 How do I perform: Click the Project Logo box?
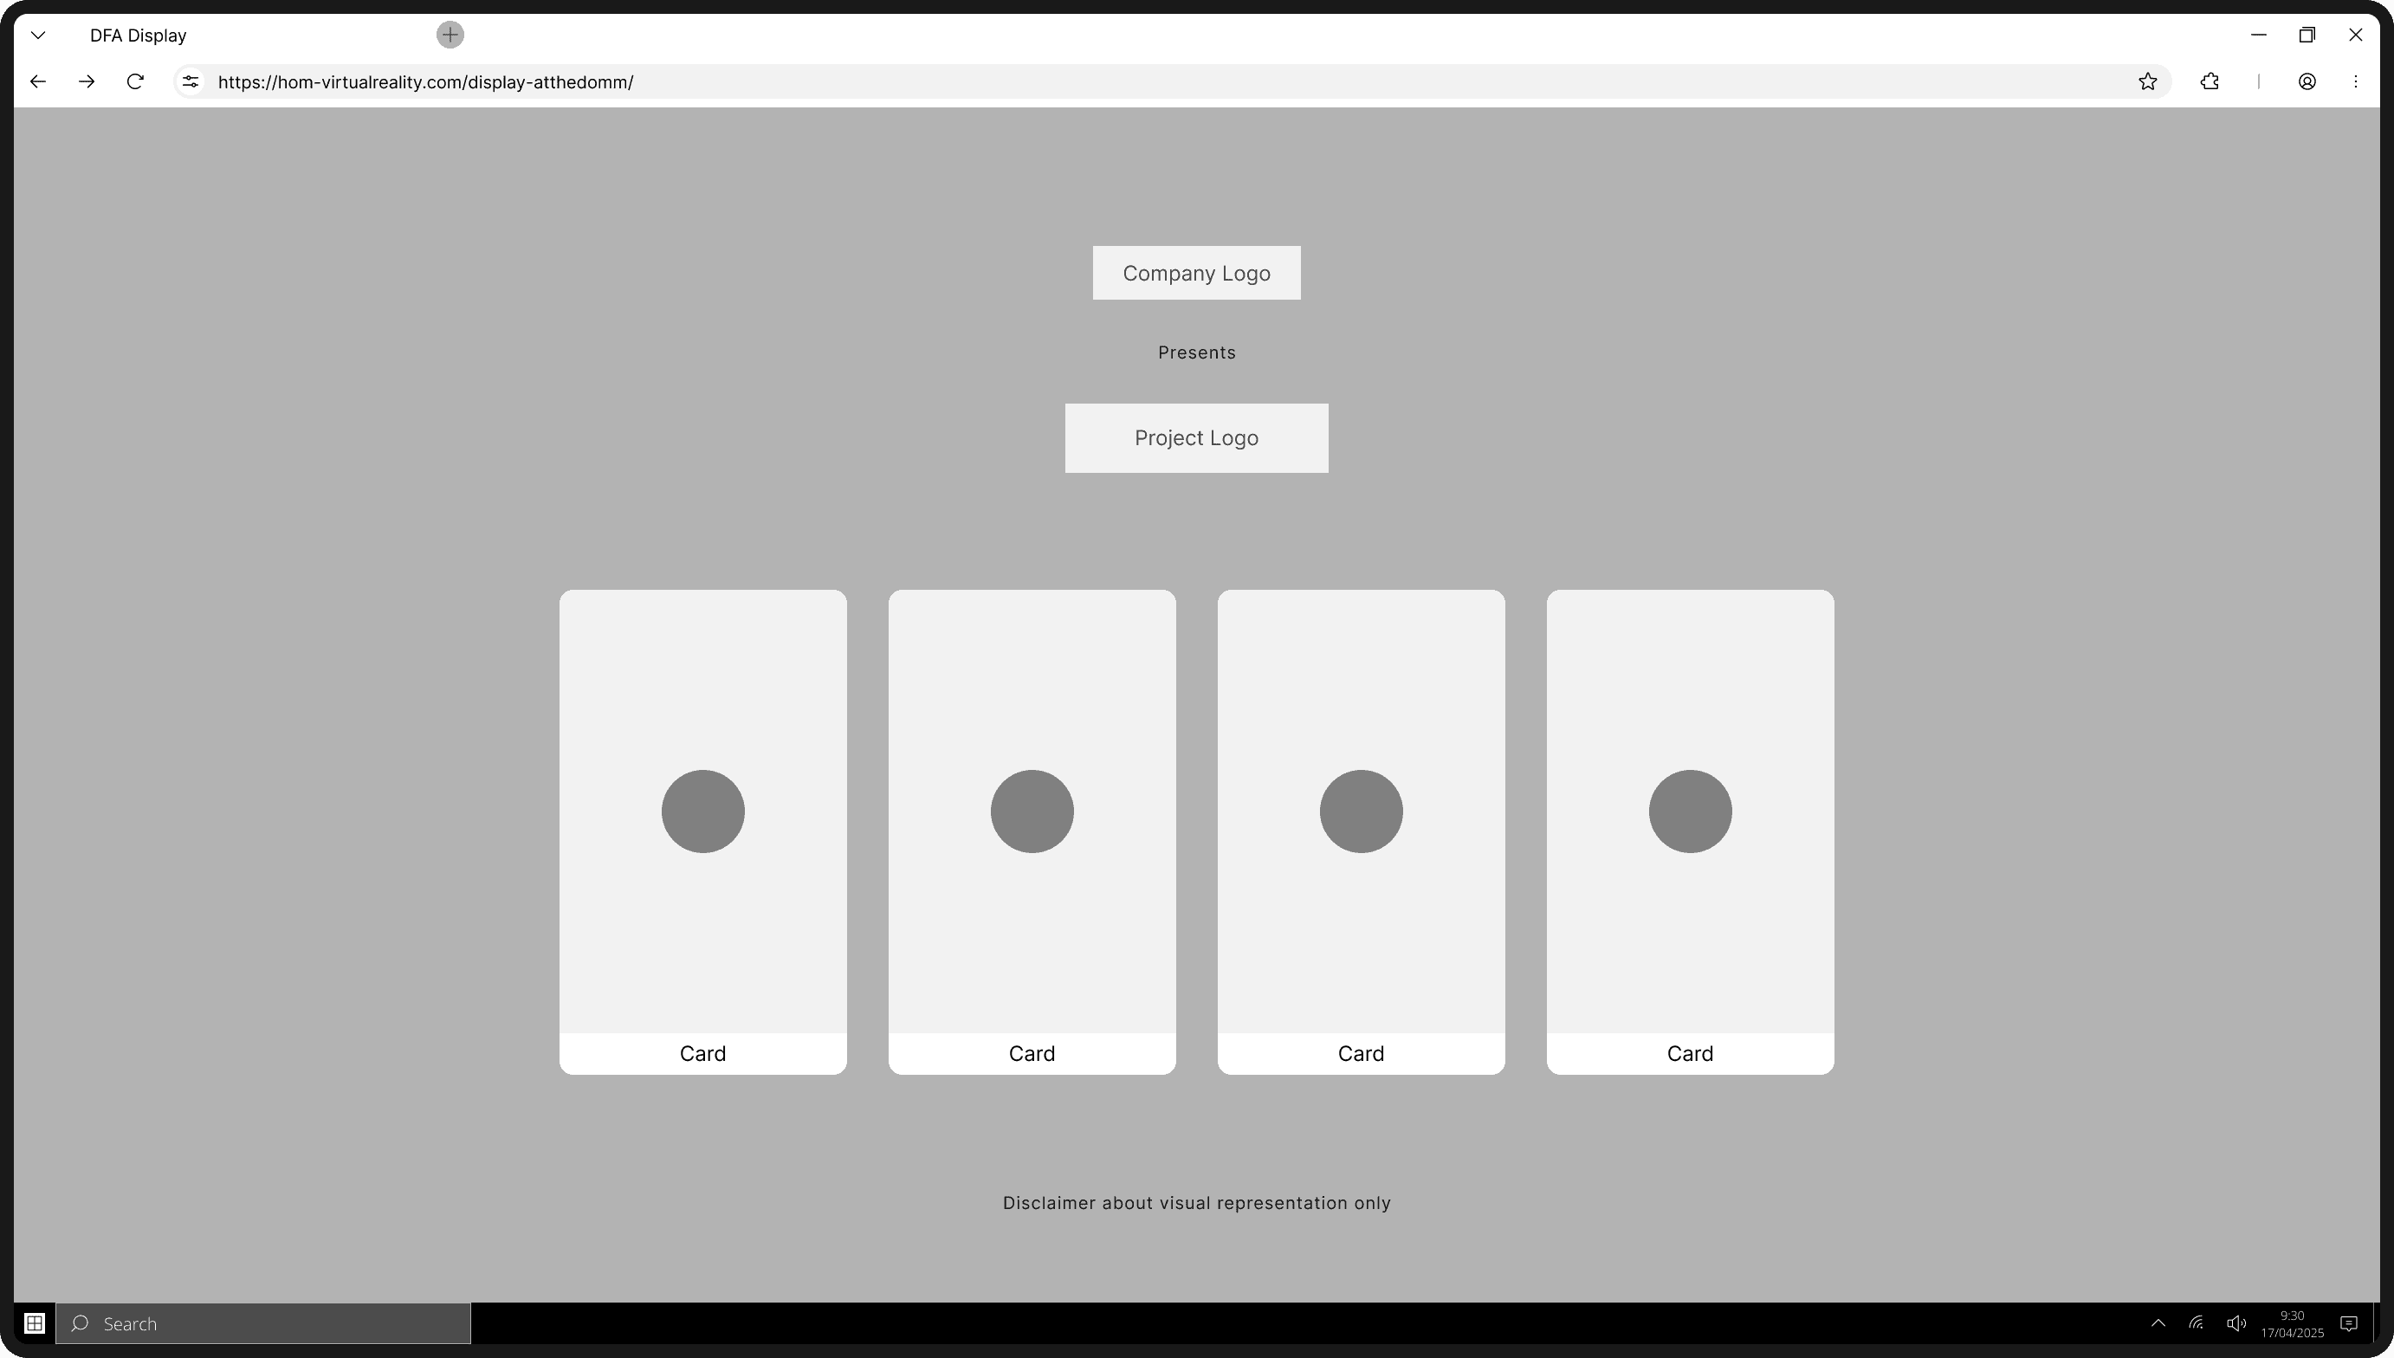[1196, 438]
